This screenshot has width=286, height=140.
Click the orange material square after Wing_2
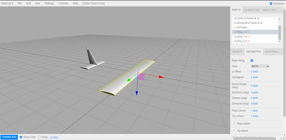tap(249, 41)
